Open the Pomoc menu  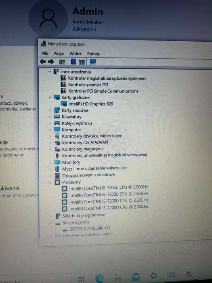click(94, 54)
